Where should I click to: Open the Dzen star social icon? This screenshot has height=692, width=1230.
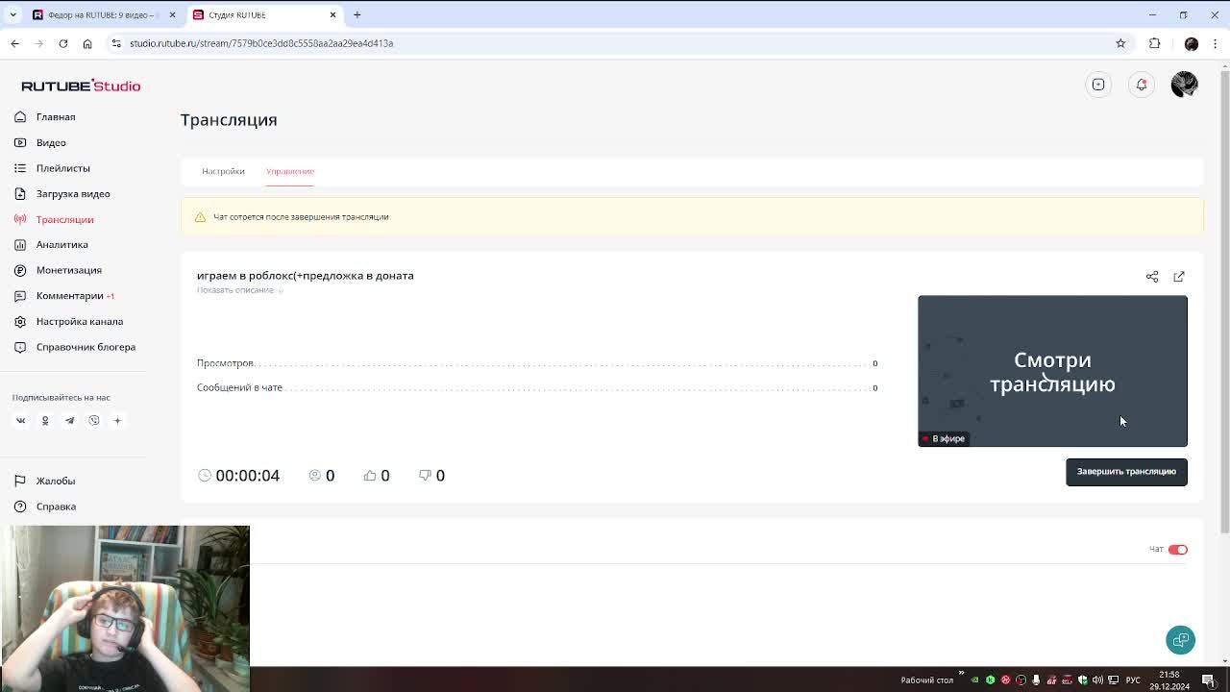(x=118, y=420)
